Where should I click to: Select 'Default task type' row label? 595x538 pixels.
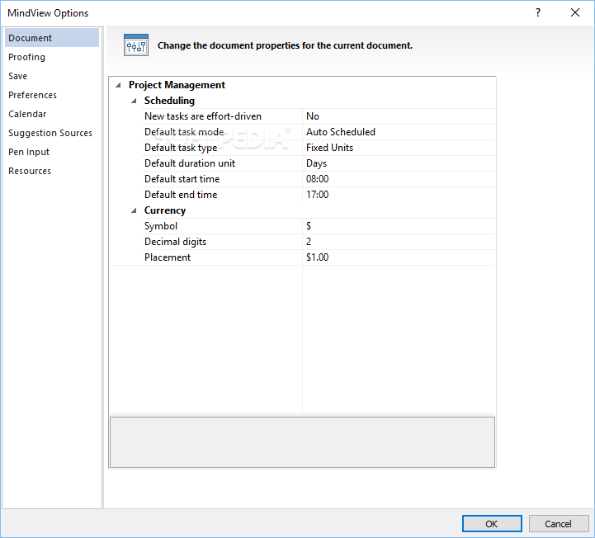pos(181,148)
